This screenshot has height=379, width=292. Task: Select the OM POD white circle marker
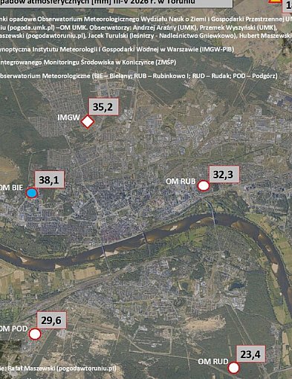[x=35, y=334]
